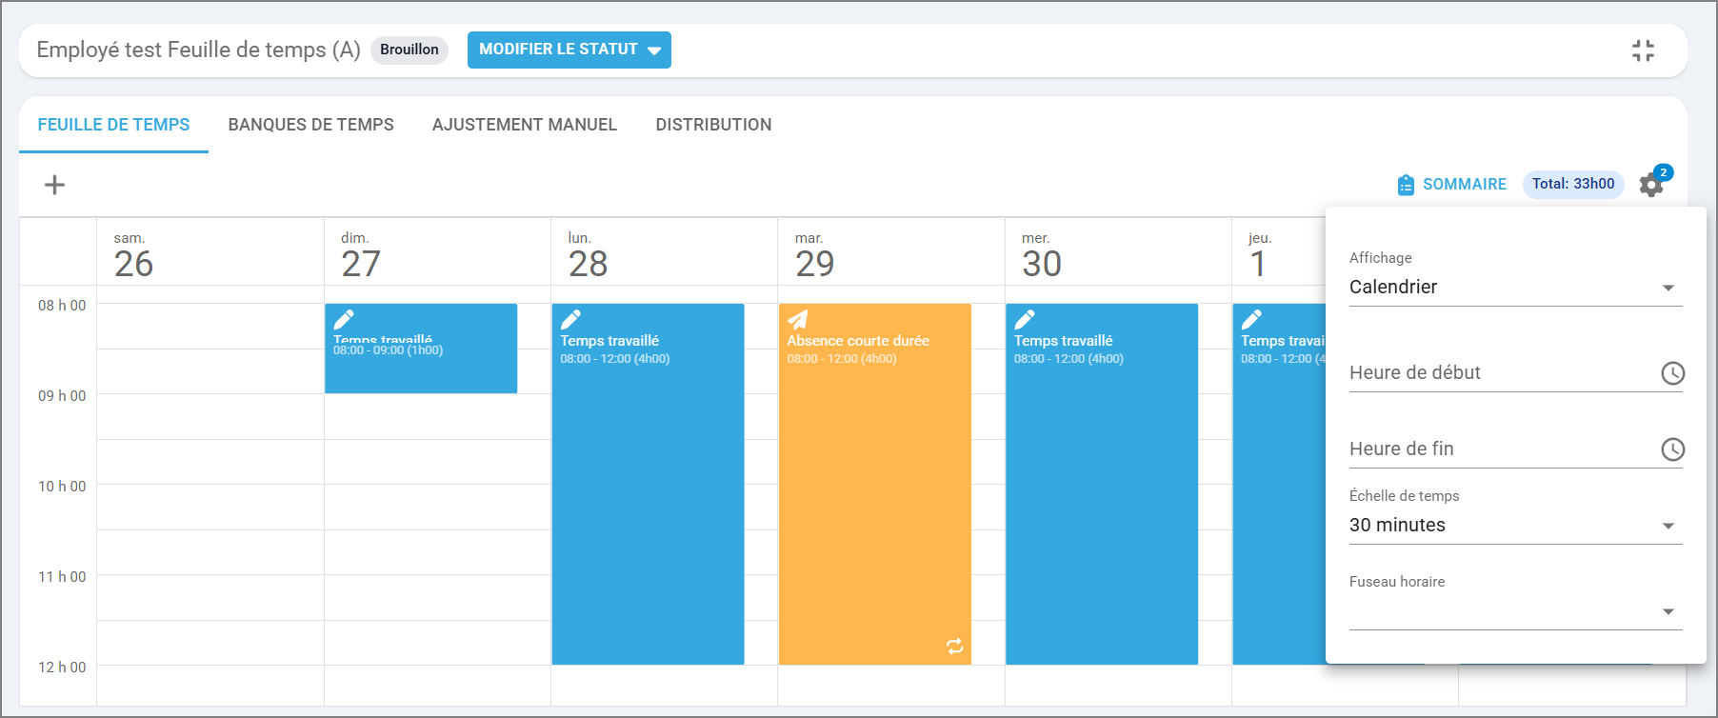Expand the Modifier le statut dropdown
The height and width of the screenshot is (718, 1718).
click(569, 50)
